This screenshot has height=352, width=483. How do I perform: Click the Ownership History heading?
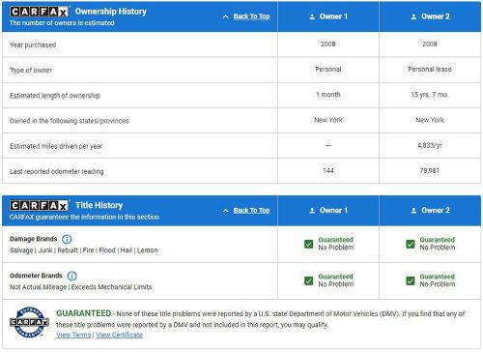pyautogui.click(x=111, y=12)
